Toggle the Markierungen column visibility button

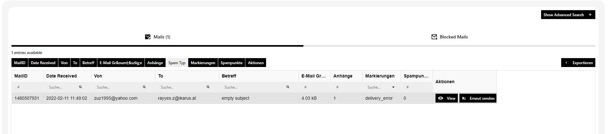(203, 63)
